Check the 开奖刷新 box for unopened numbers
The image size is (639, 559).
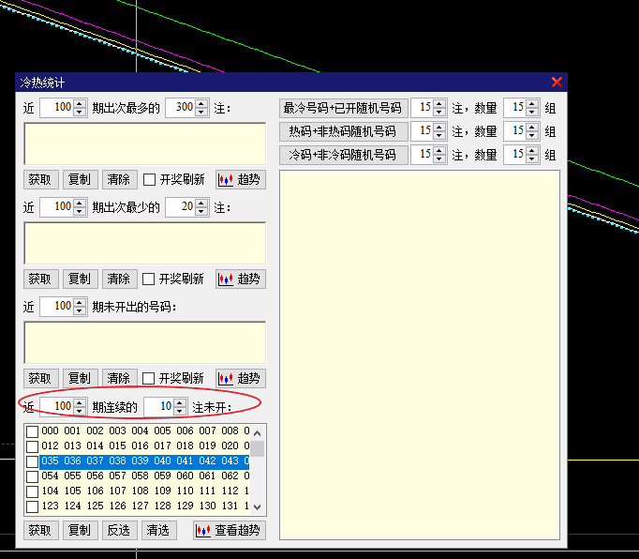(x=149, y=378)
